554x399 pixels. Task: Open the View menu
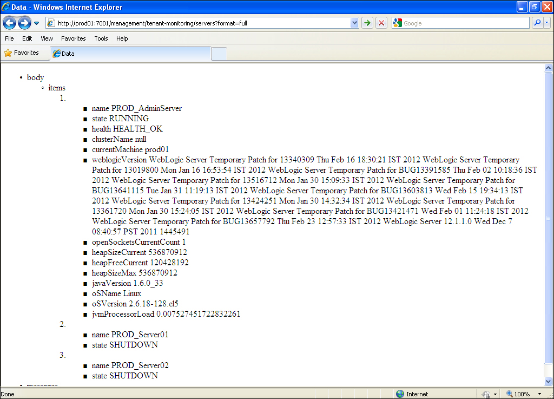pyautogui.click(x=47, y=38)
